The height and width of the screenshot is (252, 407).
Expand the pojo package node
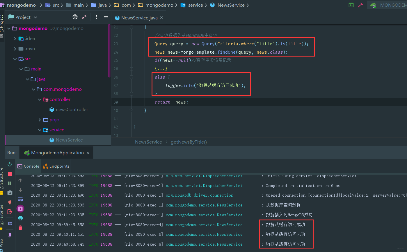[x=40, y=120]
